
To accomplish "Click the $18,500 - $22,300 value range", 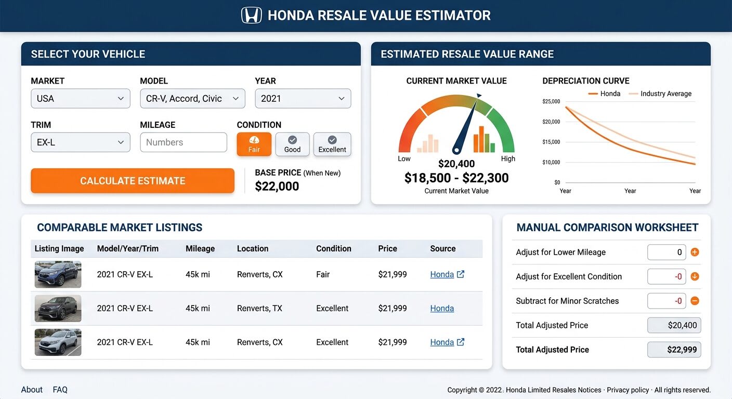I will [x=456, y=178].
